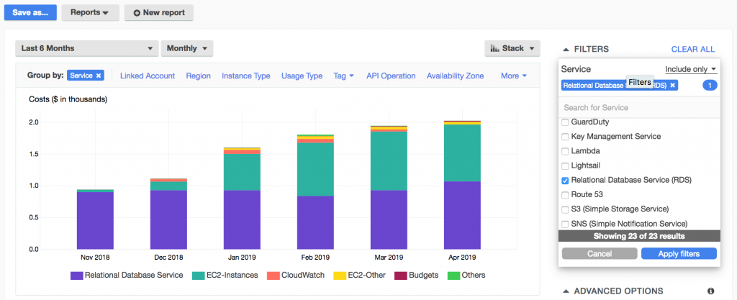
Task: Remove the Relational Database Service filter chip
Action: pos(672,85)
